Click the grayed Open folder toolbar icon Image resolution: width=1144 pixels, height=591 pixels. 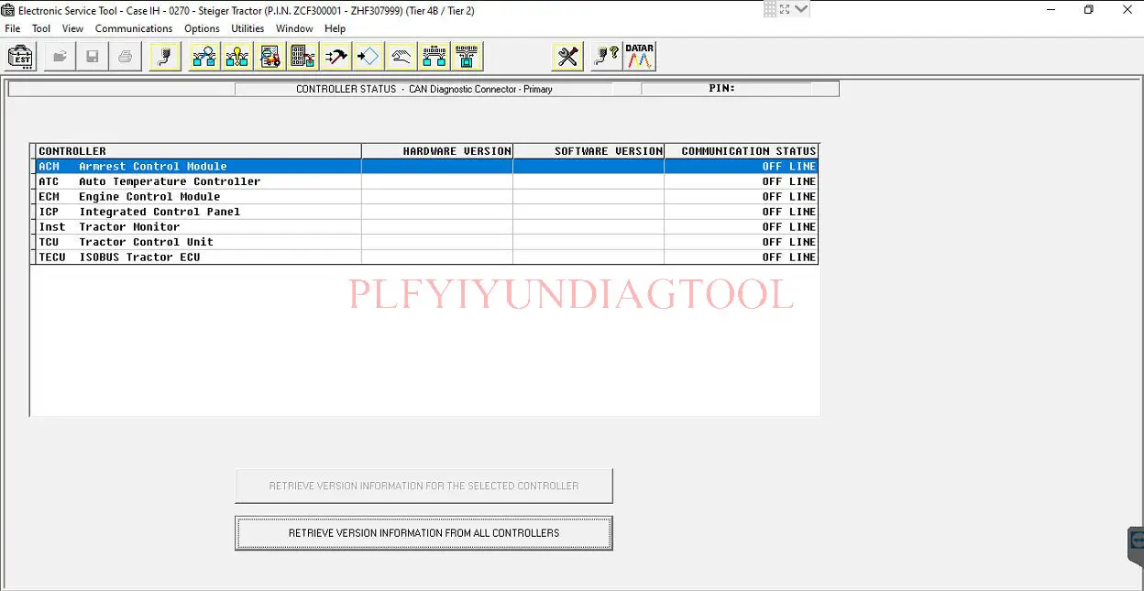click(x=60, y=57)
